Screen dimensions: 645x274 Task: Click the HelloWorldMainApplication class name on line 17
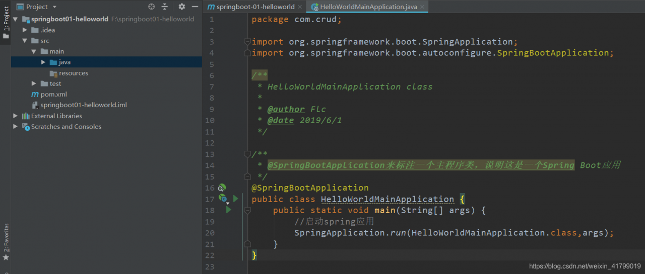(x=388, y=199)
